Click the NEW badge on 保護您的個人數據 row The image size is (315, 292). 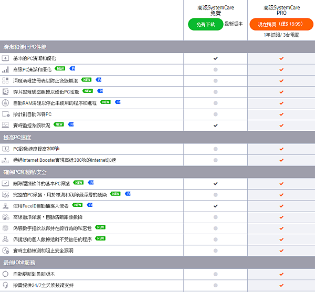pyautogui.click(x=100, y=238)
